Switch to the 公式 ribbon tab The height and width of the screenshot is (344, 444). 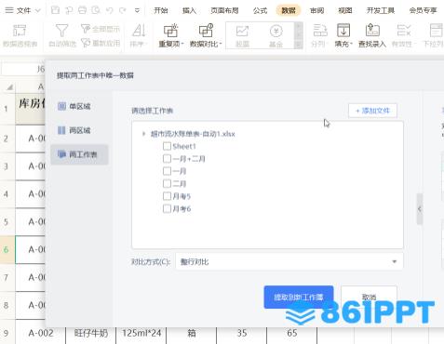coord(260,10)
